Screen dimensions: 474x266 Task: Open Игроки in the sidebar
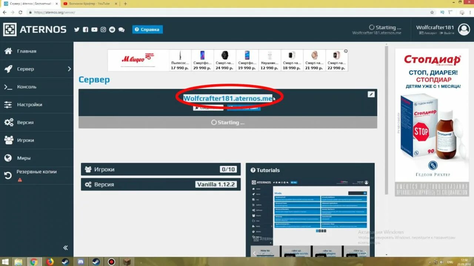pos(37,140)
